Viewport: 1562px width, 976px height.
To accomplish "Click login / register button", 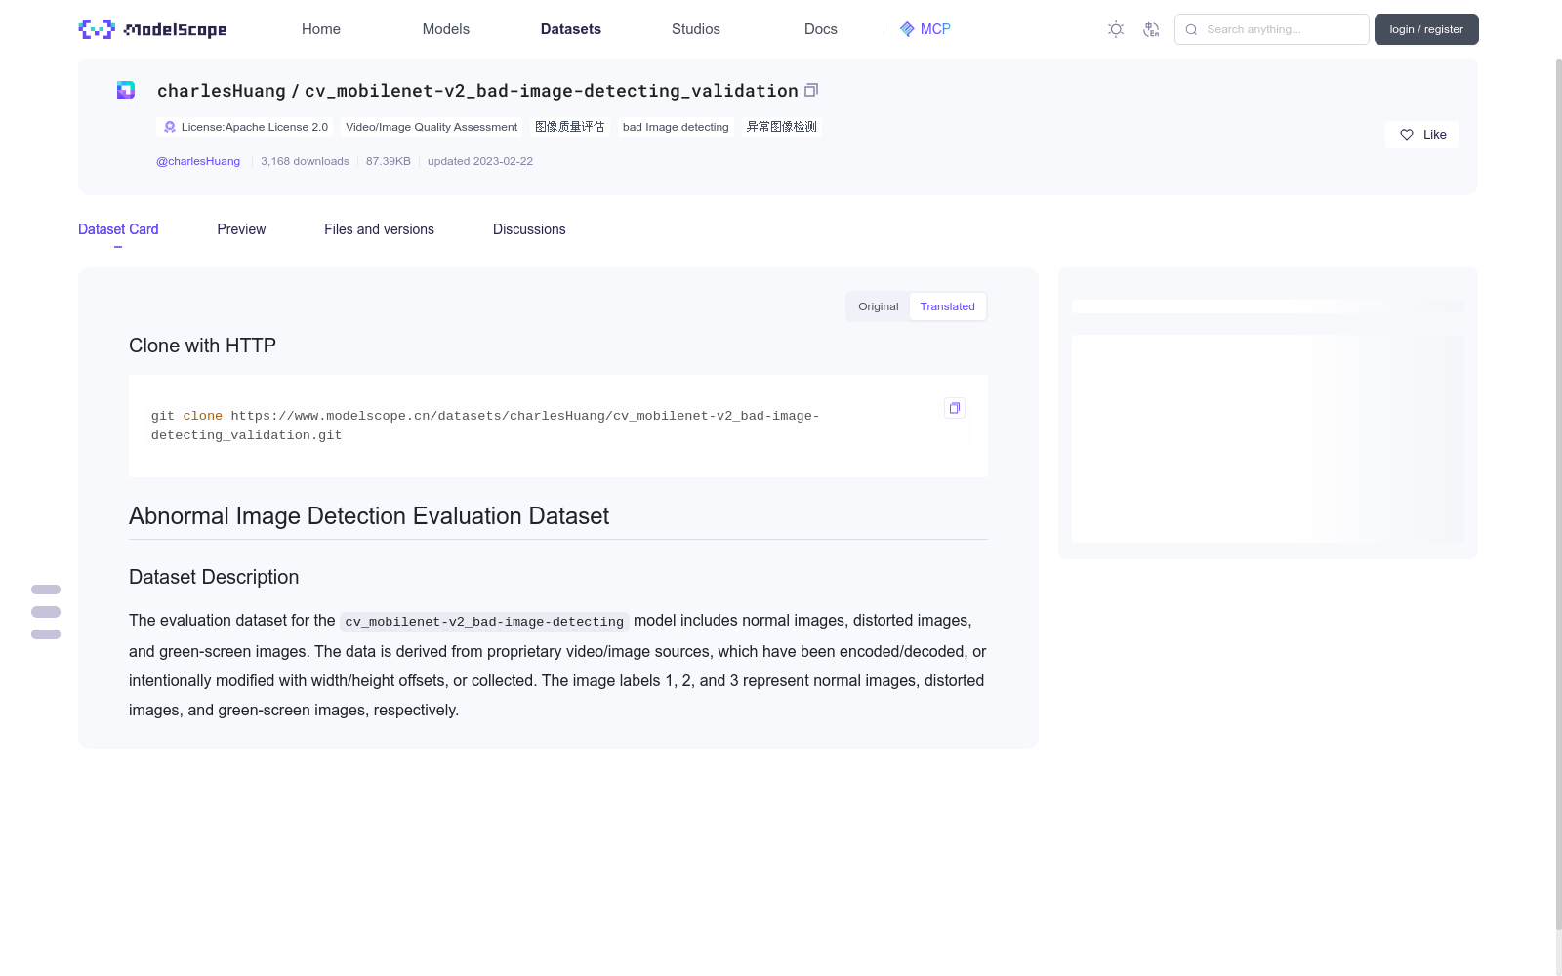I will pyautogui.click(x=1426, y=29).
